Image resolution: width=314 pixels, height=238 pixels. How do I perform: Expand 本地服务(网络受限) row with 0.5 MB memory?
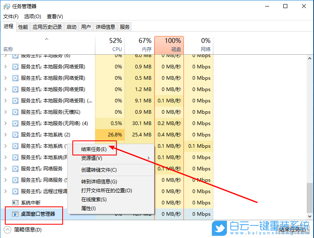tap(6, 78)
